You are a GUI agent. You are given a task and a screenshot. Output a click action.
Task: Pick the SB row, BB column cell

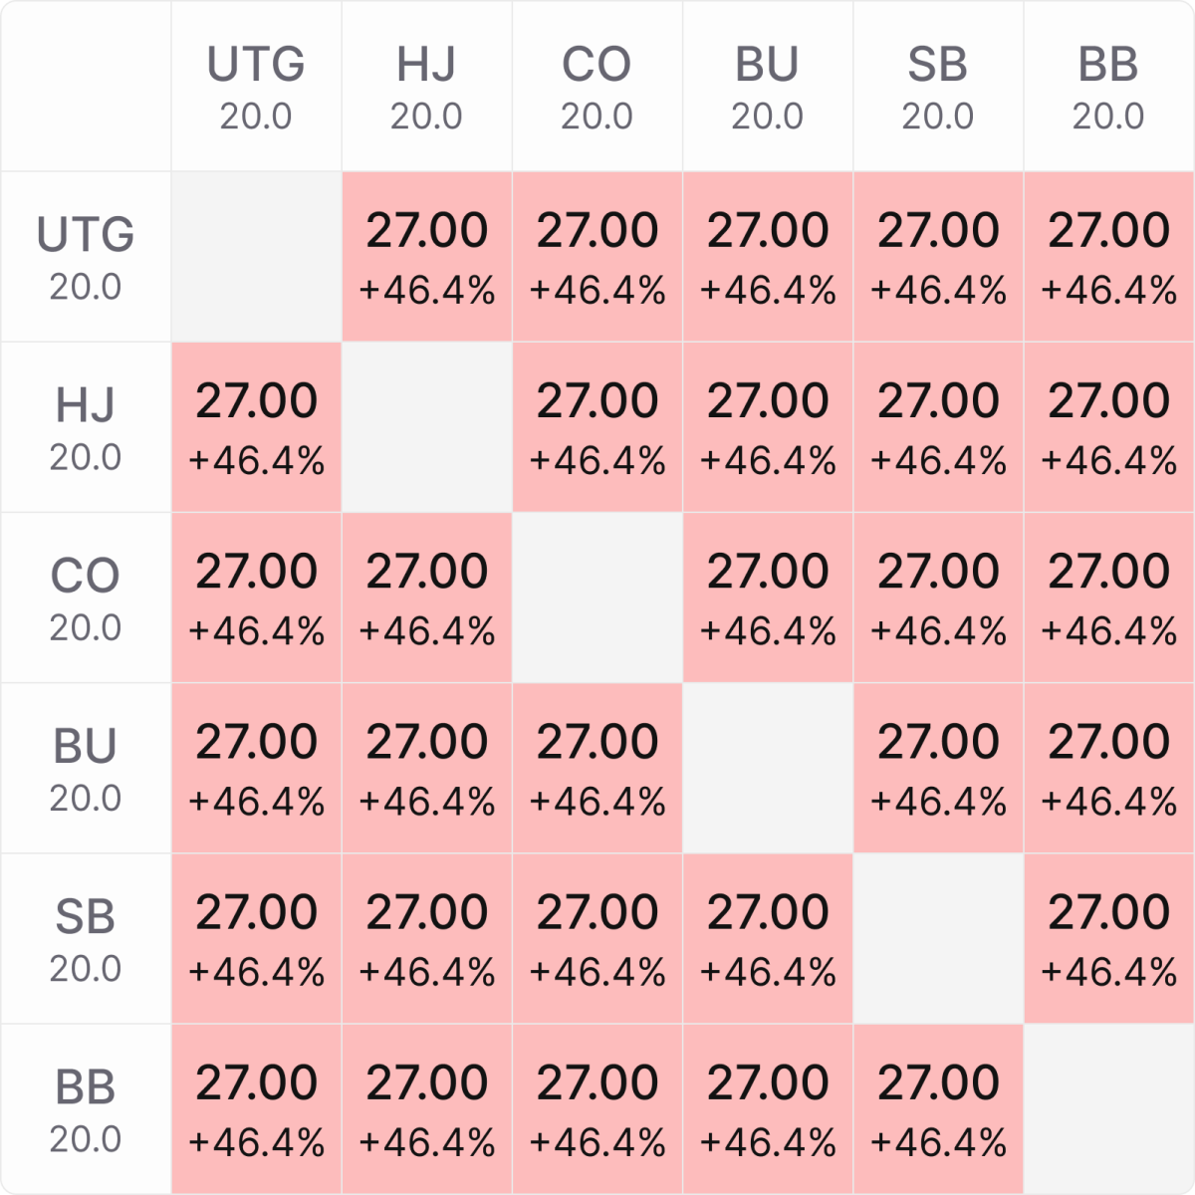coord(1108,937)
